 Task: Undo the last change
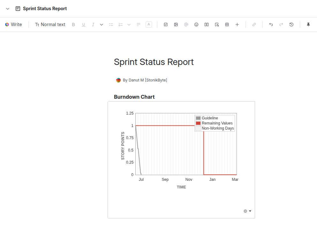pyautogui.click(x=271, y=25)
